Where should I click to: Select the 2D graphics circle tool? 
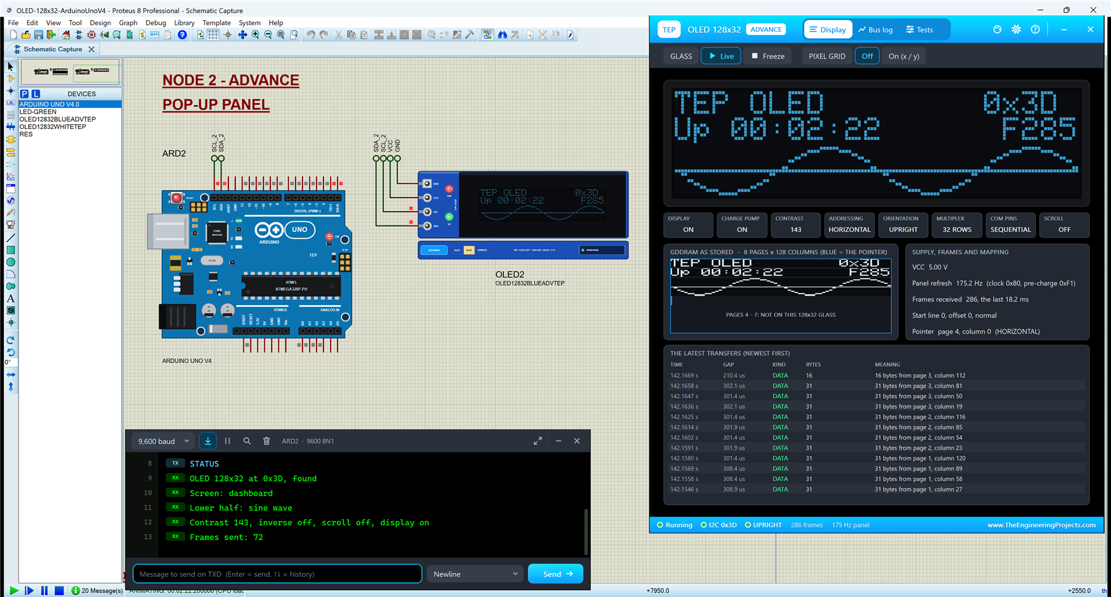pos(10,262)
